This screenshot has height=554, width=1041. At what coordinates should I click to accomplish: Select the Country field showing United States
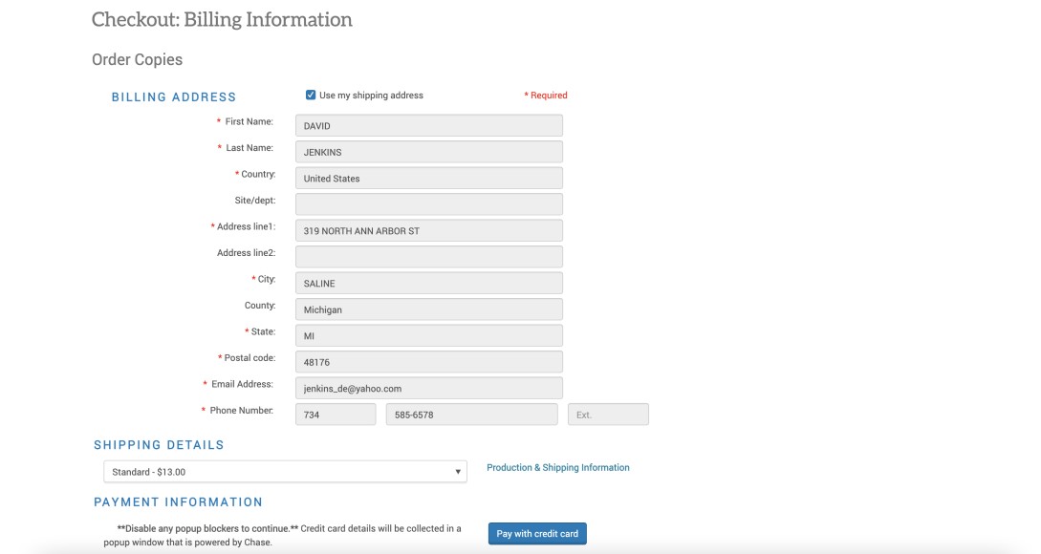pos(428,179)
